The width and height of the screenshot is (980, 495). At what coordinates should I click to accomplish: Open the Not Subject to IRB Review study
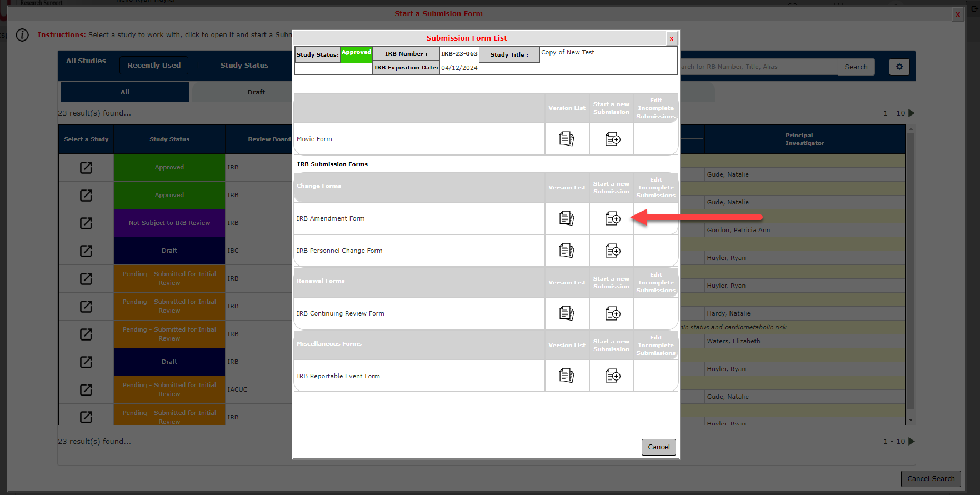pos(86,223)
